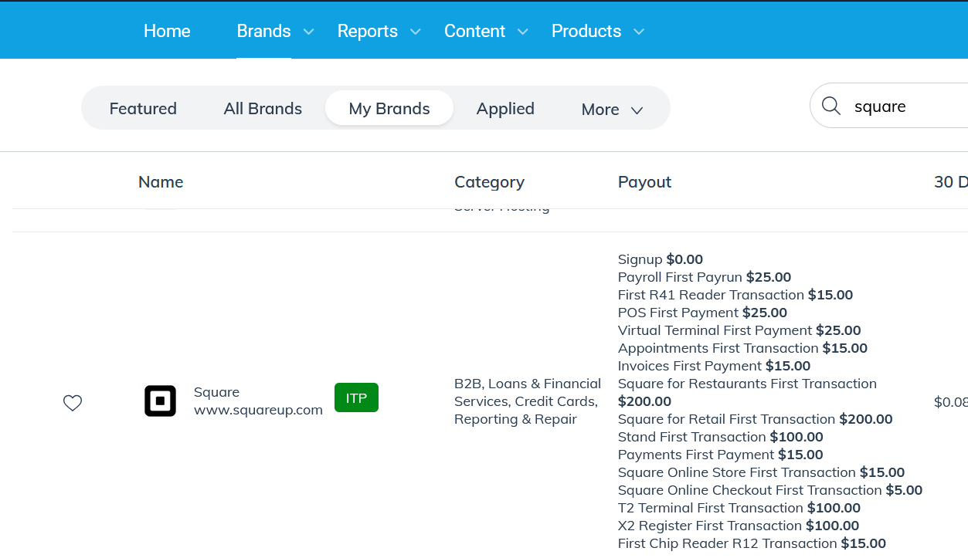
Task: Open the www.squareup.com link
Action: [x=258, y=410]
